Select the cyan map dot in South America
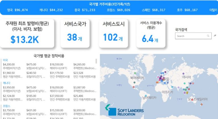 [146, 96]
